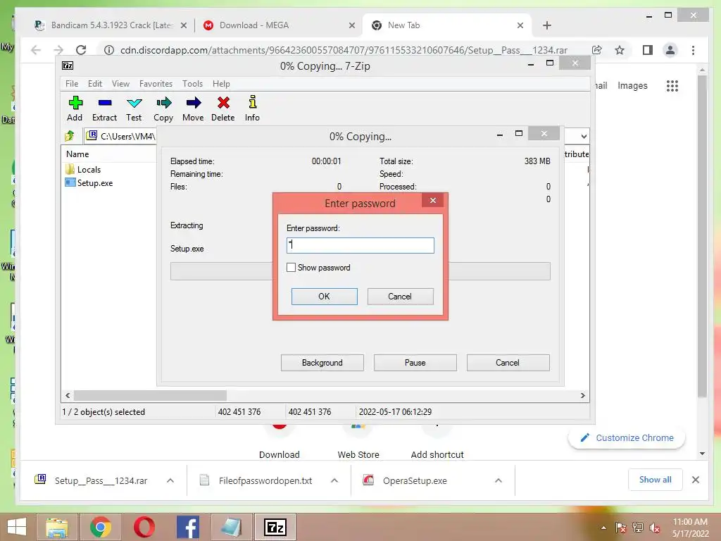Click the Chrome page vertical scrollbar

click(x=702, y=235)
